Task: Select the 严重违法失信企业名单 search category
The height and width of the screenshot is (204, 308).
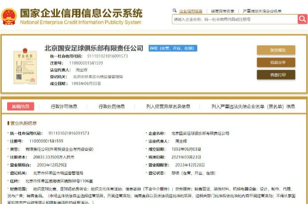Action: 262,10
